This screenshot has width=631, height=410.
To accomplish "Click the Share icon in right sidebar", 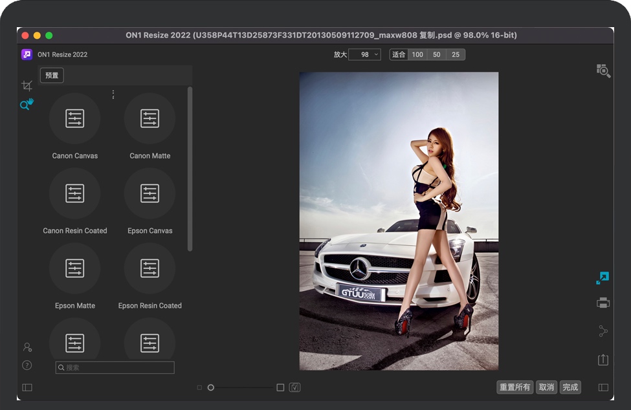I will 603,331.
